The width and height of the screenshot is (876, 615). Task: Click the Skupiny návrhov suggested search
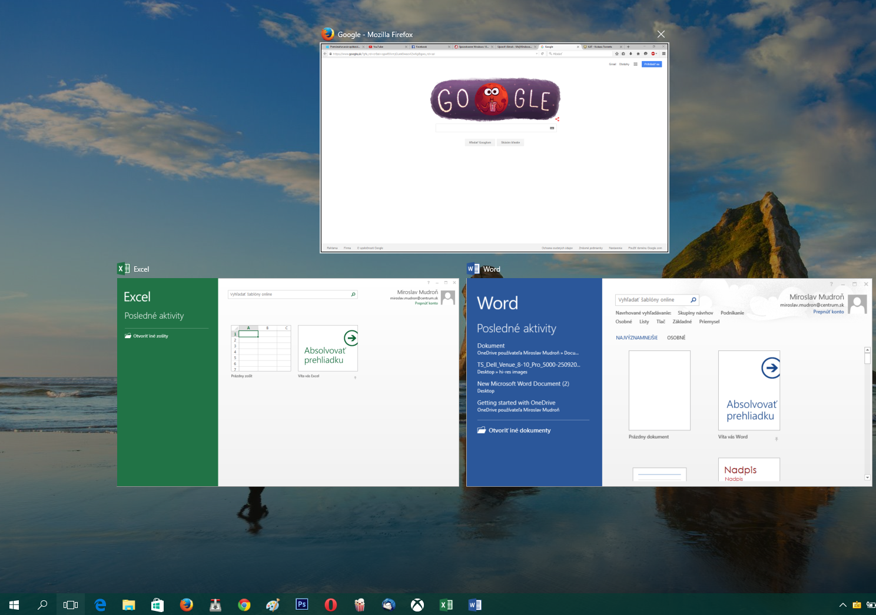click(695, 313)
